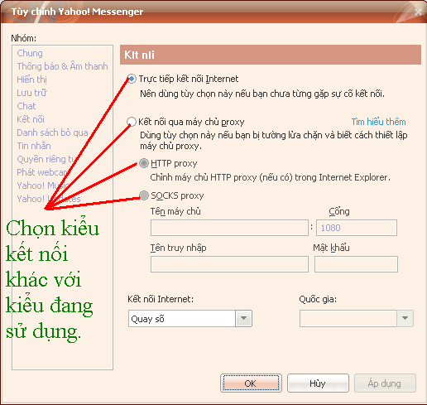This screenshot has width=427, height=405.
Task: Open 'Quyền riêng tư' settings group
Action: [x=46, y=159]
